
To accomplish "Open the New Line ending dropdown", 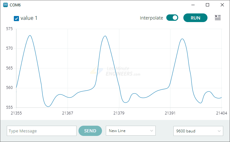I will 131,131.
